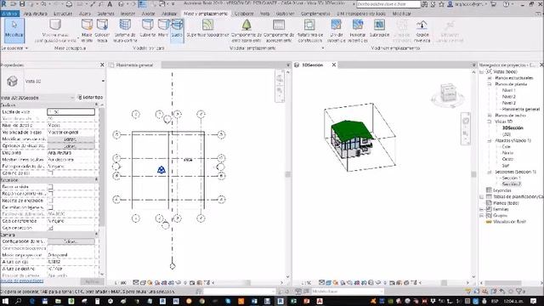This screenshot has height=306, width=544.
Task: Click the keyword search box in title bar
Action: (388, 4)
